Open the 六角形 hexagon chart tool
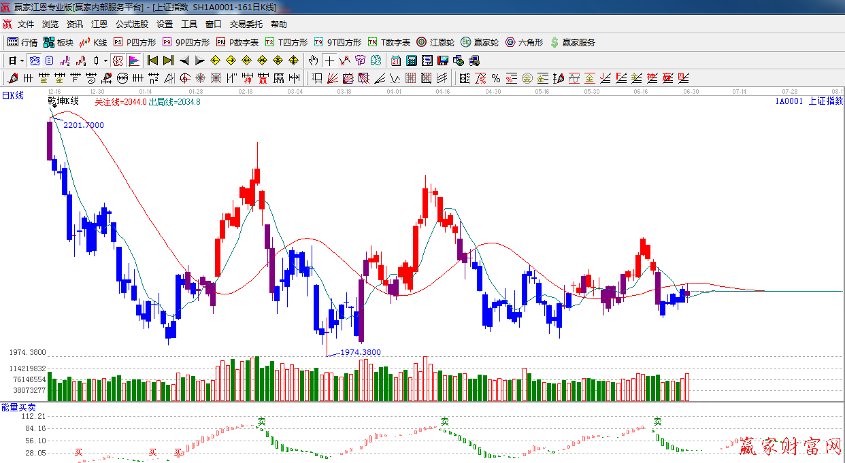The height and width of the screenshot is (463, 845). pyautogui.click(x=524, y=42)
